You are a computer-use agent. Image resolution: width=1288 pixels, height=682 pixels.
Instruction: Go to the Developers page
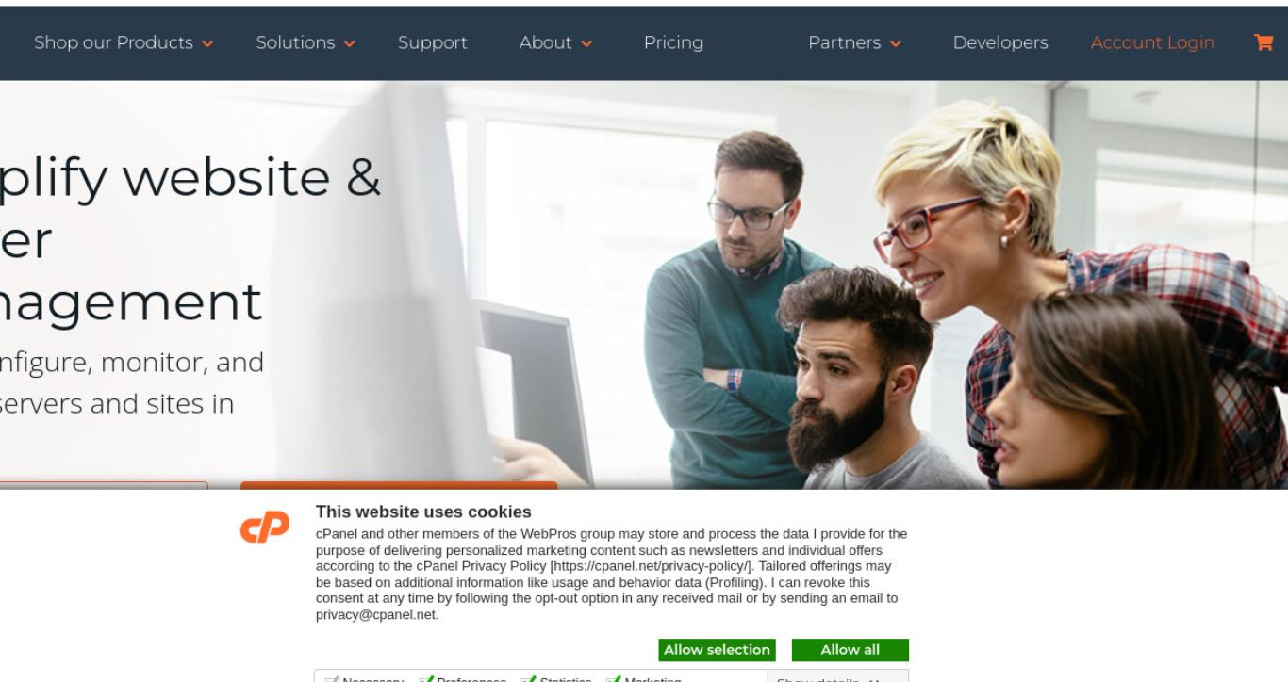(x=1000, y=42)
